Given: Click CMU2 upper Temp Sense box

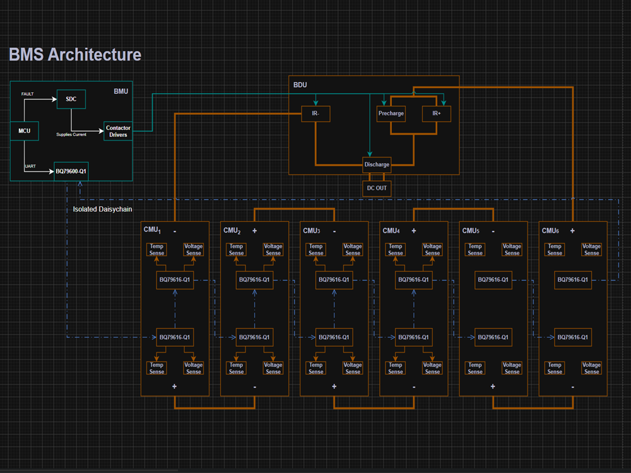Looking at the screenshot, I should pos(236,249).
